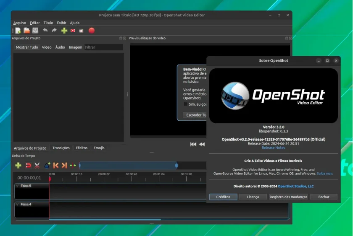353x236 pixels.
Task: Click the OpenShot logo image
Action: point(273,96)
